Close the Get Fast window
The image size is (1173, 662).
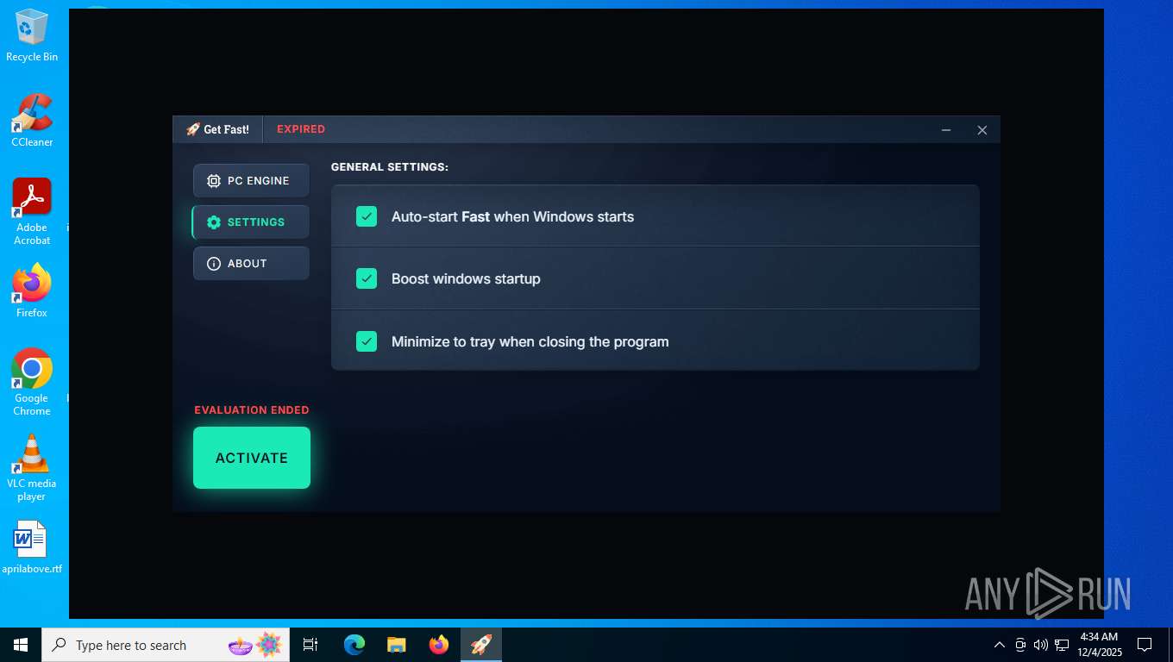pyautogui.click(x=982, y=130)
